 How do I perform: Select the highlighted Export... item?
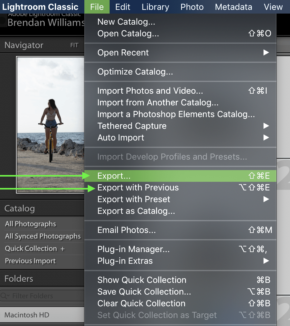[x=180, y=176]
